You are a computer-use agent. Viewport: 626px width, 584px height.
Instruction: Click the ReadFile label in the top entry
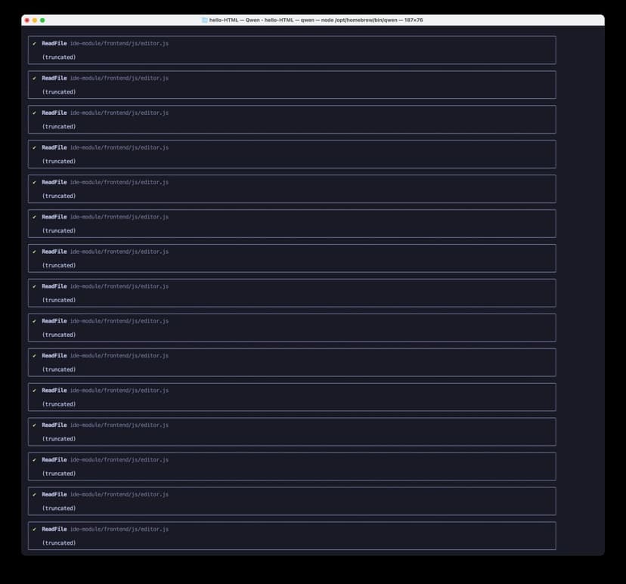pos(54,43)
